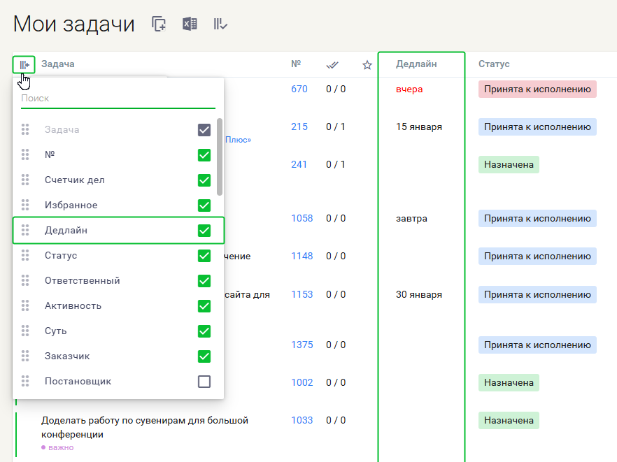Export tasks with the Excel icon
The image size is (617, 462).
click(189, 24)
